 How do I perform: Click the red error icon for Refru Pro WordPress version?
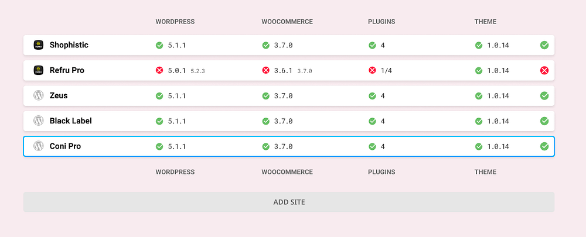click(x=159, y=70)
